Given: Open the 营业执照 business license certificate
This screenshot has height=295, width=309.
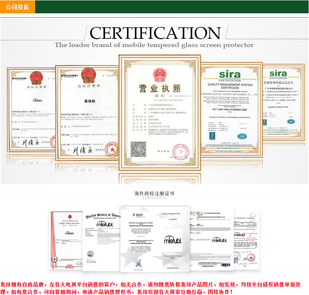Looking at the screenshot, I should [160, 112].
